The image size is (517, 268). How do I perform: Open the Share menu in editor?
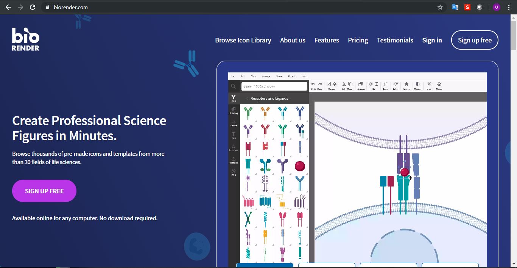coord(279,76)
